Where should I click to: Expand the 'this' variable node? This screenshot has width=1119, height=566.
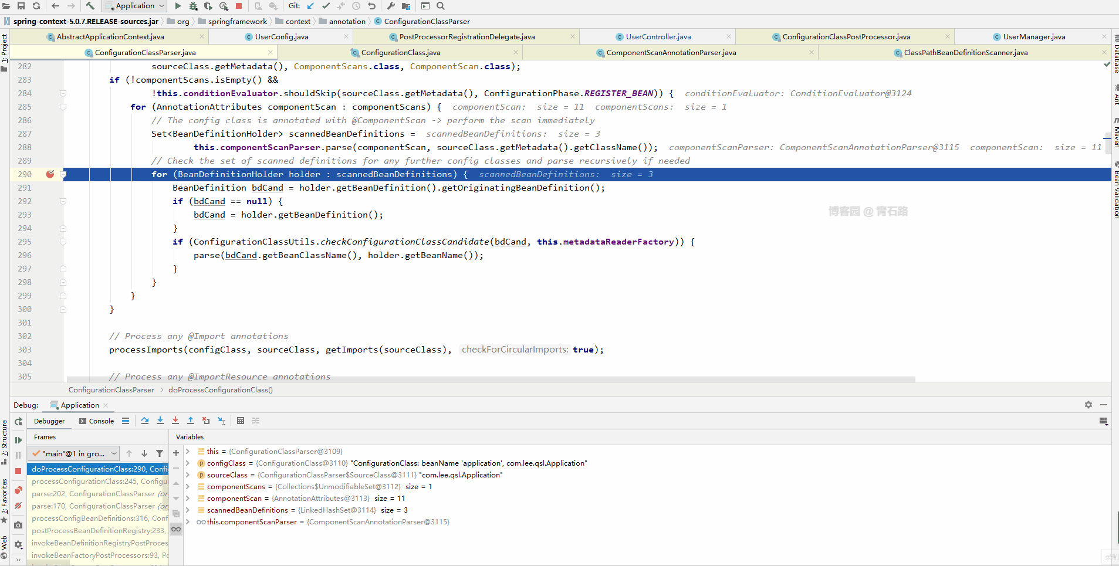[188, 452]
